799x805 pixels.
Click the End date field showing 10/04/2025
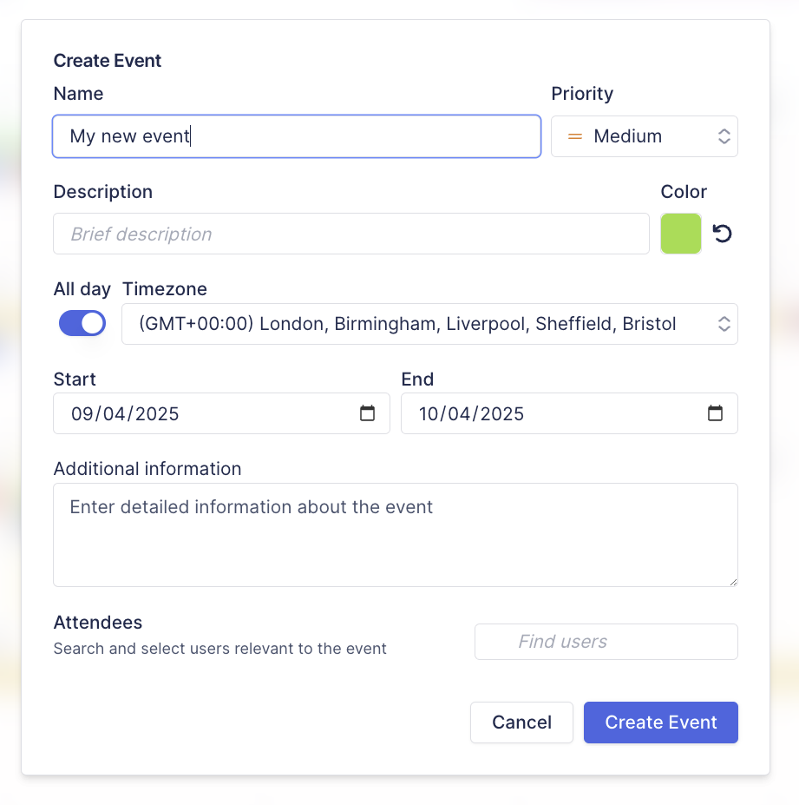569,413
